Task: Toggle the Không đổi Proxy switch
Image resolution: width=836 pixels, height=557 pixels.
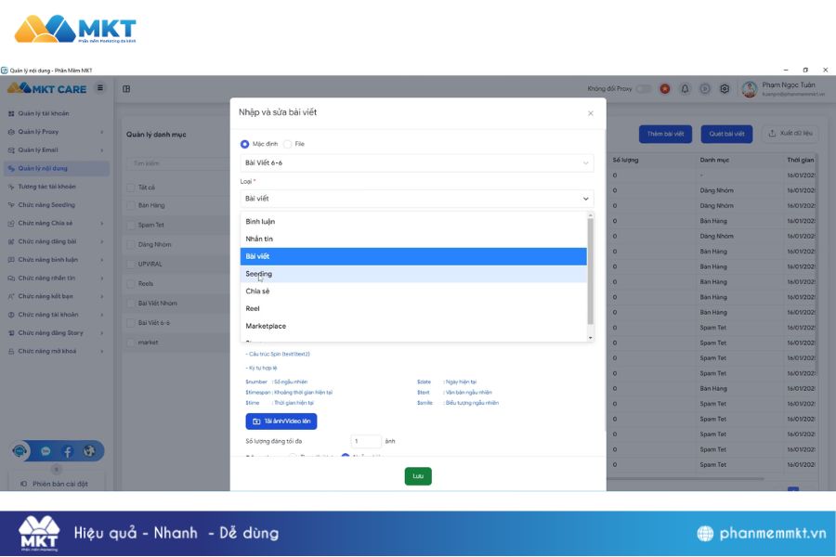Action: click(x=643, y=89)
